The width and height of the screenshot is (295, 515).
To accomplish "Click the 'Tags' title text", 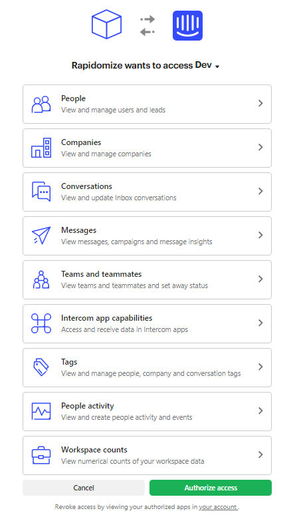I will pos(69,362).
